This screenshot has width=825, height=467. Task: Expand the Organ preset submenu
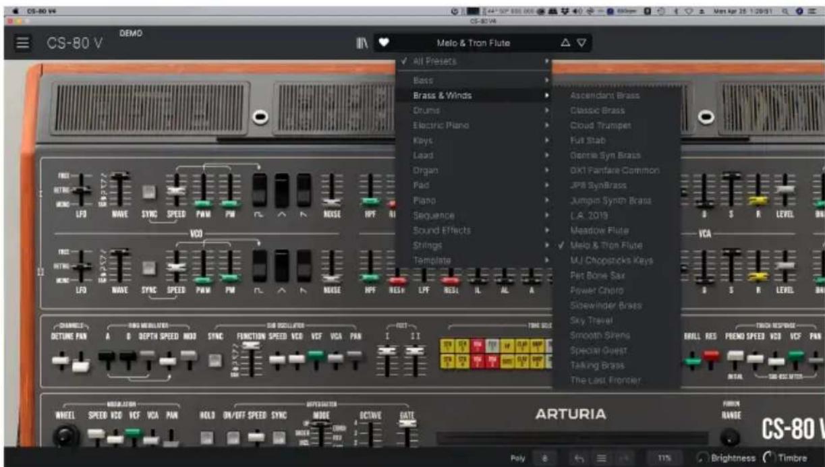(x=474, y=170)
